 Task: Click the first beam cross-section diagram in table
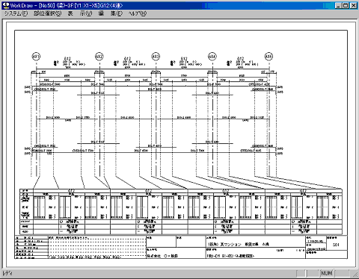pyautogui.click(x=40, y=207)
